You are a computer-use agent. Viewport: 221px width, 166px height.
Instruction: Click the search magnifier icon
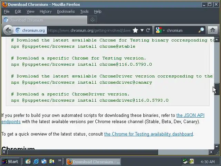(201, 30)
